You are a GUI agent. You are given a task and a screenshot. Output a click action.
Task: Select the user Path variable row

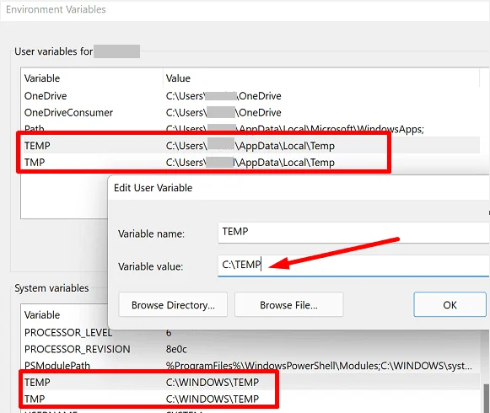[251, 128]
